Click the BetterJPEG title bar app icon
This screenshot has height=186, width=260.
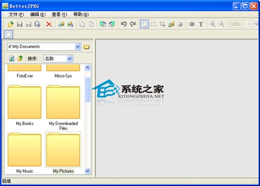click(5, 6)
